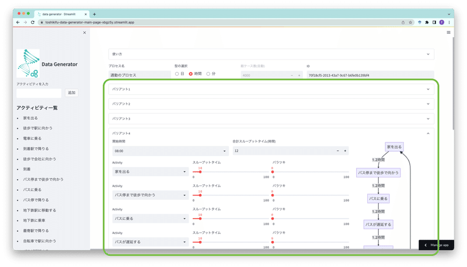467x267 pixels.
Task: Click throughput slider handle for バスに乗る
Action: click(x=200, y=219)
